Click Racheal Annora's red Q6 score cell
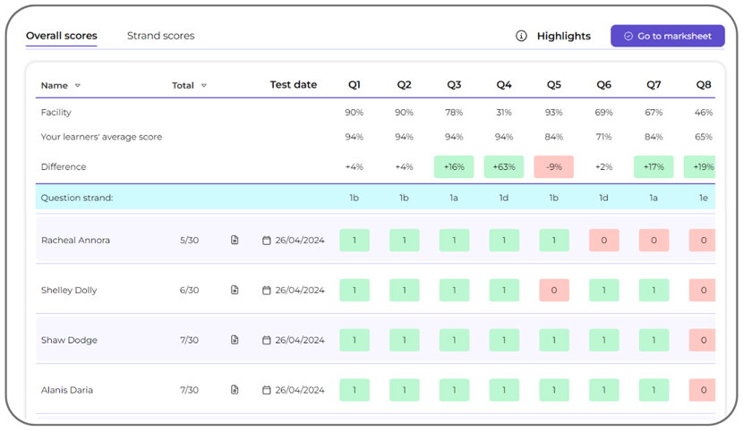Screen dimensions: 743x431 603,241
